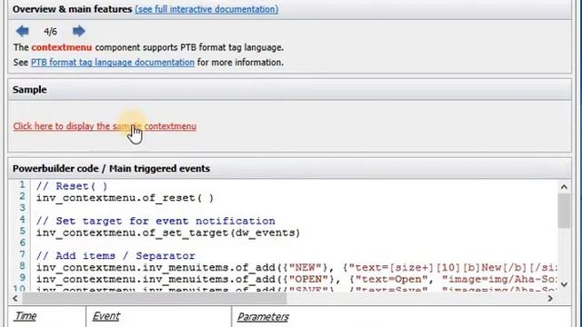Click the of_add line containing "OPEN"
The image size is (582, 327).
296,279
